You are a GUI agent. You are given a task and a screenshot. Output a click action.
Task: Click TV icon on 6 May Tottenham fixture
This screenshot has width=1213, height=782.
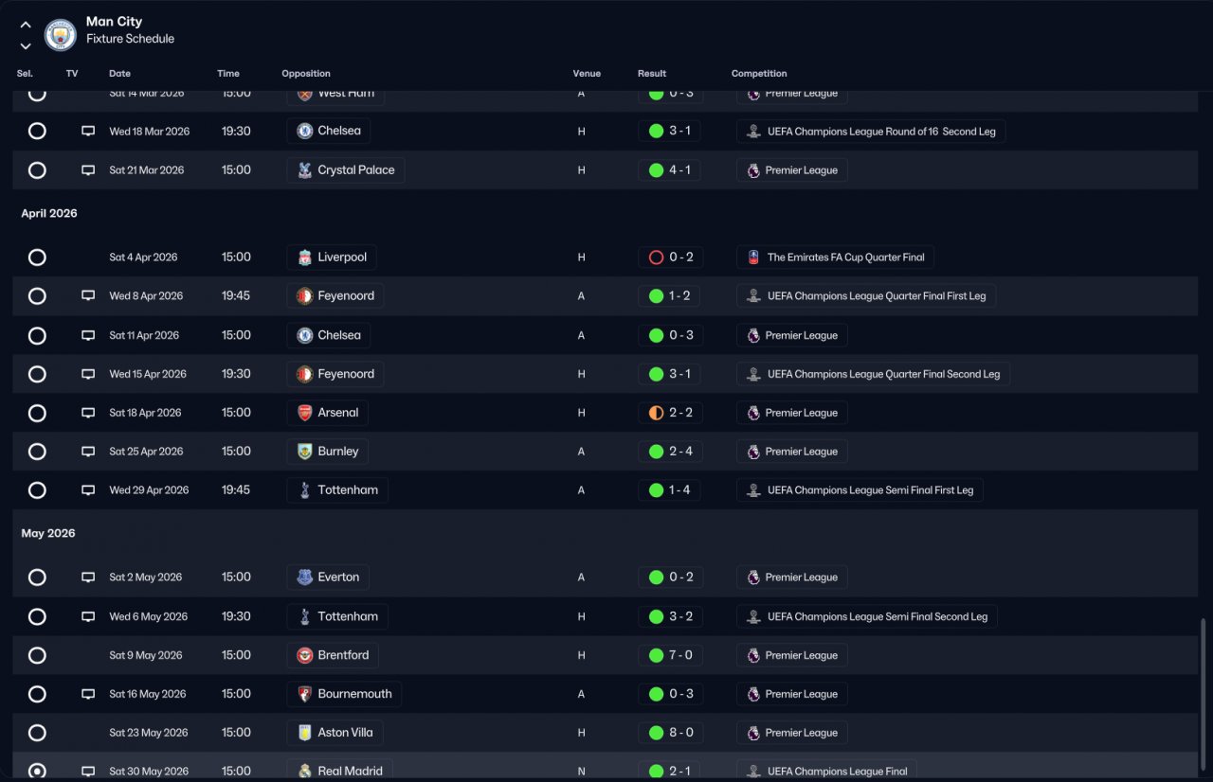click(x=88, y=616)
